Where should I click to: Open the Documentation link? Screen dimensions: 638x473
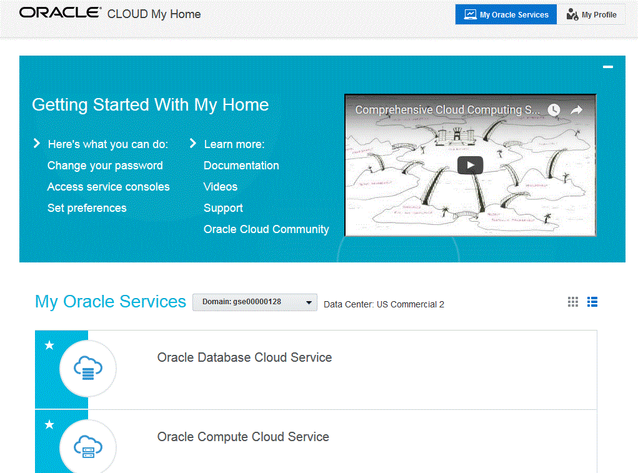pyautogui.click(x=241, y=165)
